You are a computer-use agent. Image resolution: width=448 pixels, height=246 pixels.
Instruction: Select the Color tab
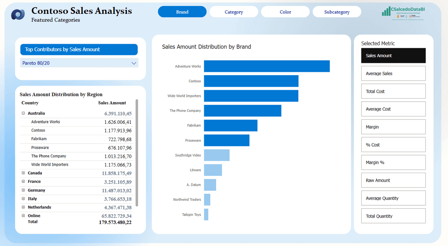pyautogui.click(x=285, y=12)
